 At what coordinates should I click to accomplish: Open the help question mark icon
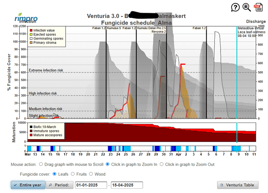[x=235, y=7]
